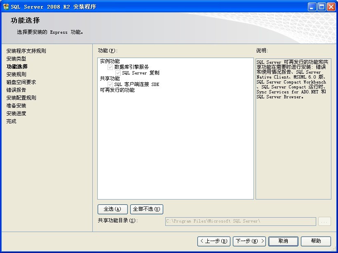Click 下一步 to proceed to next step
This screenshot has width=338, height=253.
coord(249,241)
